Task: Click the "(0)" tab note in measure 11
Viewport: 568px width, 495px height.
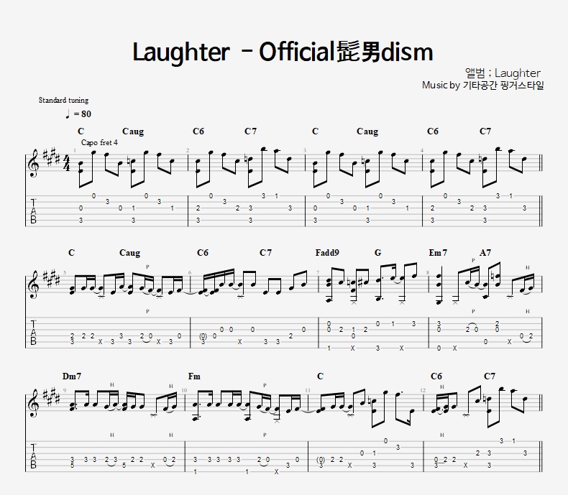Action: (x=321, y=459)
